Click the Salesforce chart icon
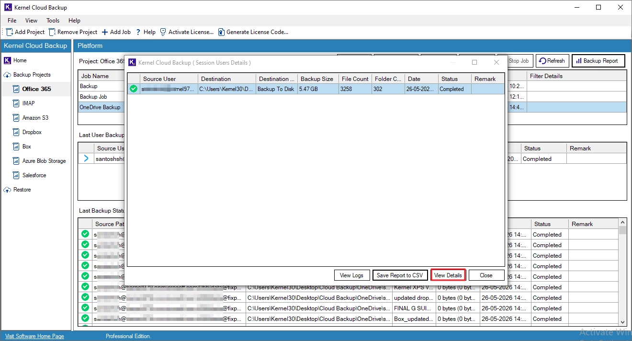 [x=16, y=175]
